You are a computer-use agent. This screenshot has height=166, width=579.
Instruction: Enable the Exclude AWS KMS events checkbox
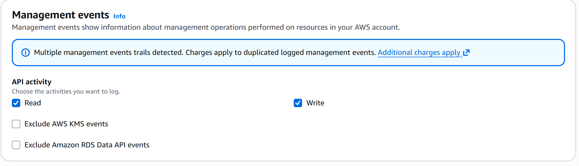click(x=16, y=124)
